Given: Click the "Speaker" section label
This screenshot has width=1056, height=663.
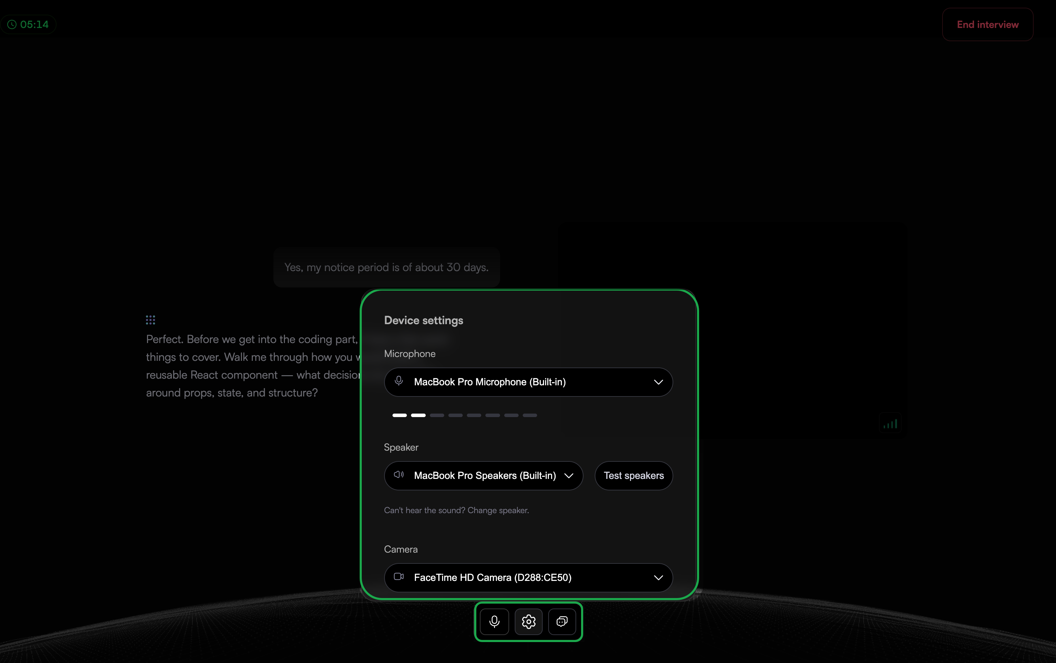Looking at the screenshot, I should point(401,447).
